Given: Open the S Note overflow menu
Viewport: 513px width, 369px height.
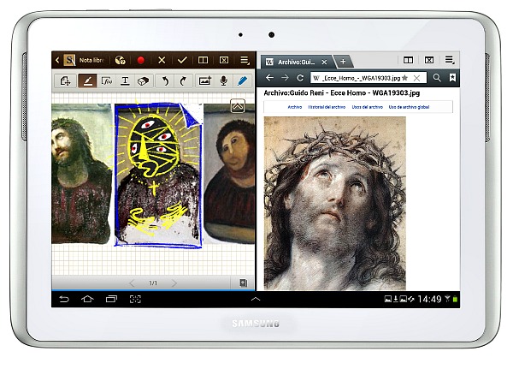Looking at the screenshot, I should pos(245,61).
